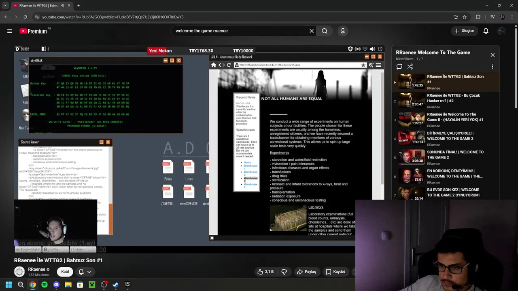The height and width of the screenshot is (291, 518).
Task: Open Minecraft from the taskbar
Action: tap(92, 285)
